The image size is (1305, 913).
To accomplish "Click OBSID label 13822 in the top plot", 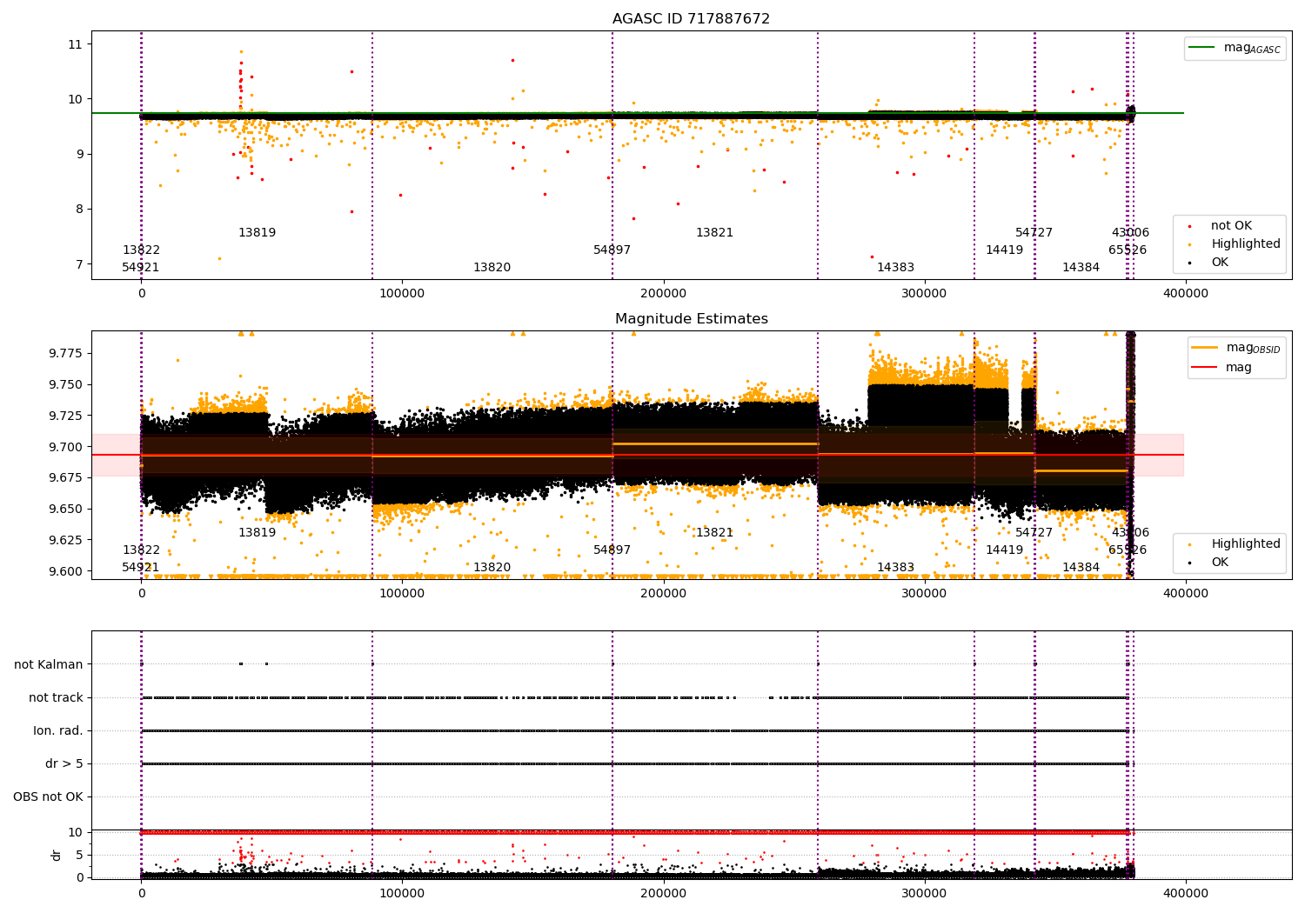I will click(141, 250).
